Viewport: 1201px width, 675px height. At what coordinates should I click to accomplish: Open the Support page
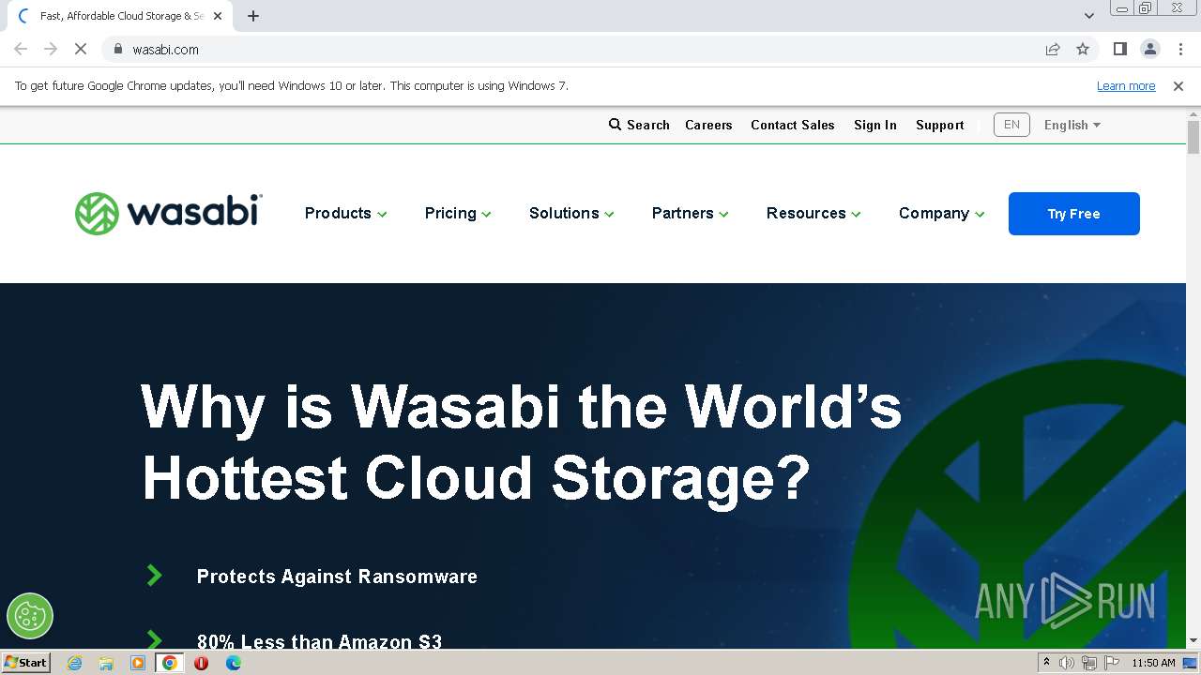point(940,125)
